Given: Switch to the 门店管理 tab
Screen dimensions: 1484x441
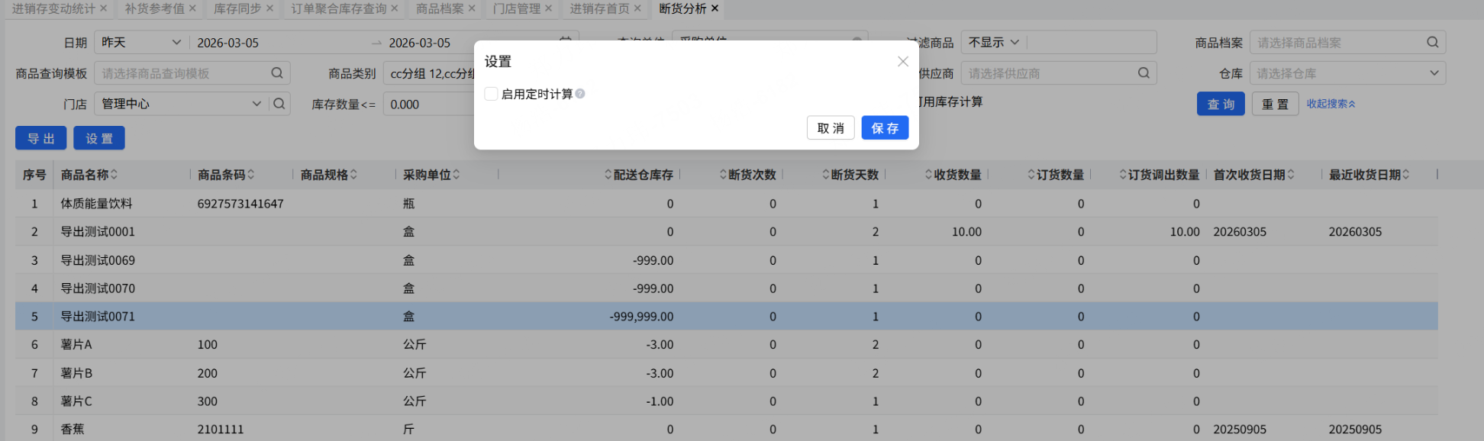Looking at the screenshot, I should coord(517,8).
